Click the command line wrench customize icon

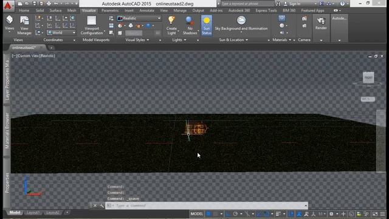pos(102,206)
